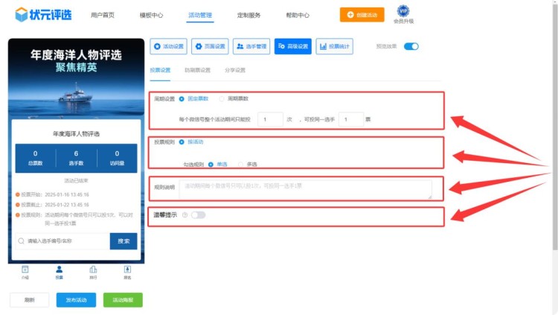
Task: Enable the 温馨提示 toggle
Action: pos(198,215)
